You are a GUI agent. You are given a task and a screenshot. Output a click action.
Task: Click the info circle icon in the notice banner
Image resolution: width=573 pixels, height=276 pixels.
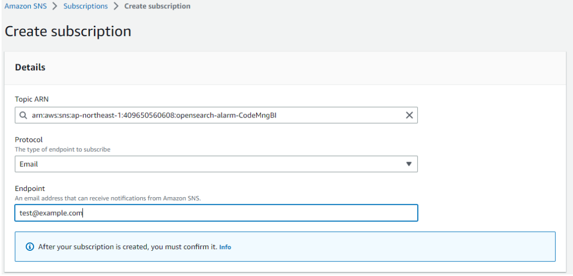(x=30, y=247)
